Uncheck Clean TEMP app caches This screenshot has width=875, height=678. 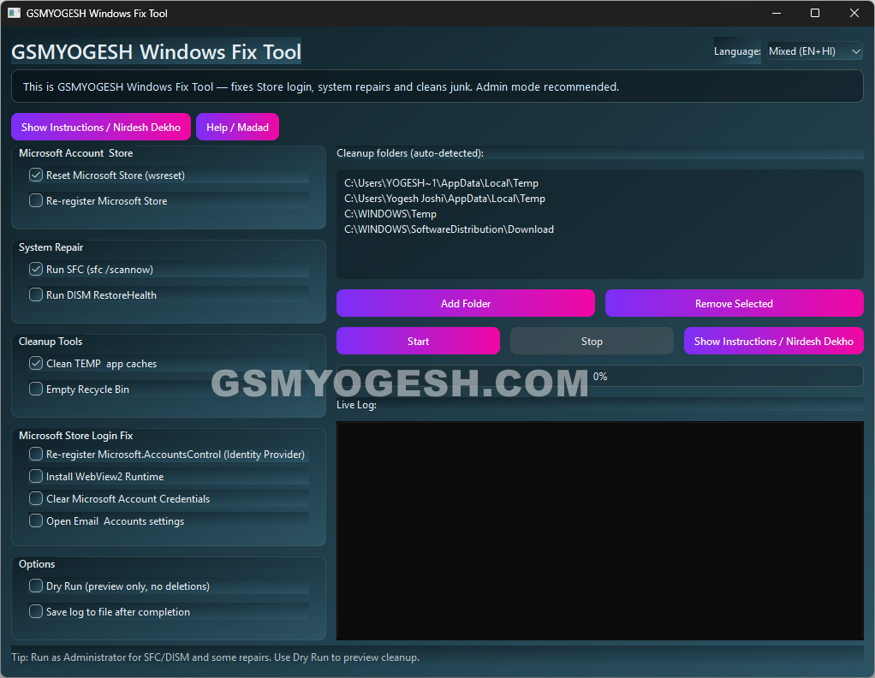(x=36, y=363)
